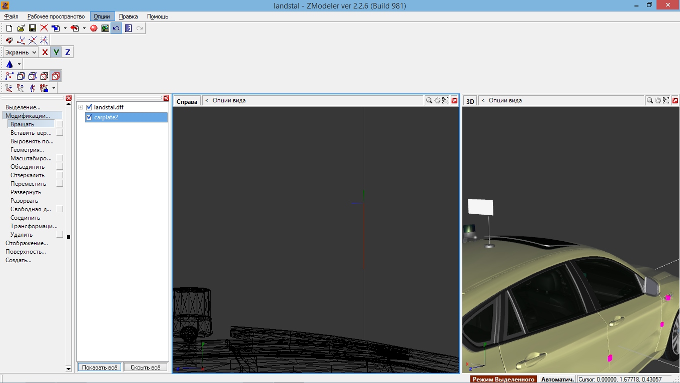Expand the landstal.dff tree node

click(81, 107)
